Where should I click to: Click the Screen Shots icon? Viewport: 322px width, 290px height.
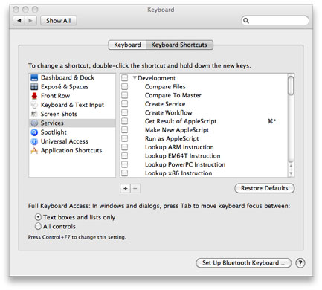34,114
